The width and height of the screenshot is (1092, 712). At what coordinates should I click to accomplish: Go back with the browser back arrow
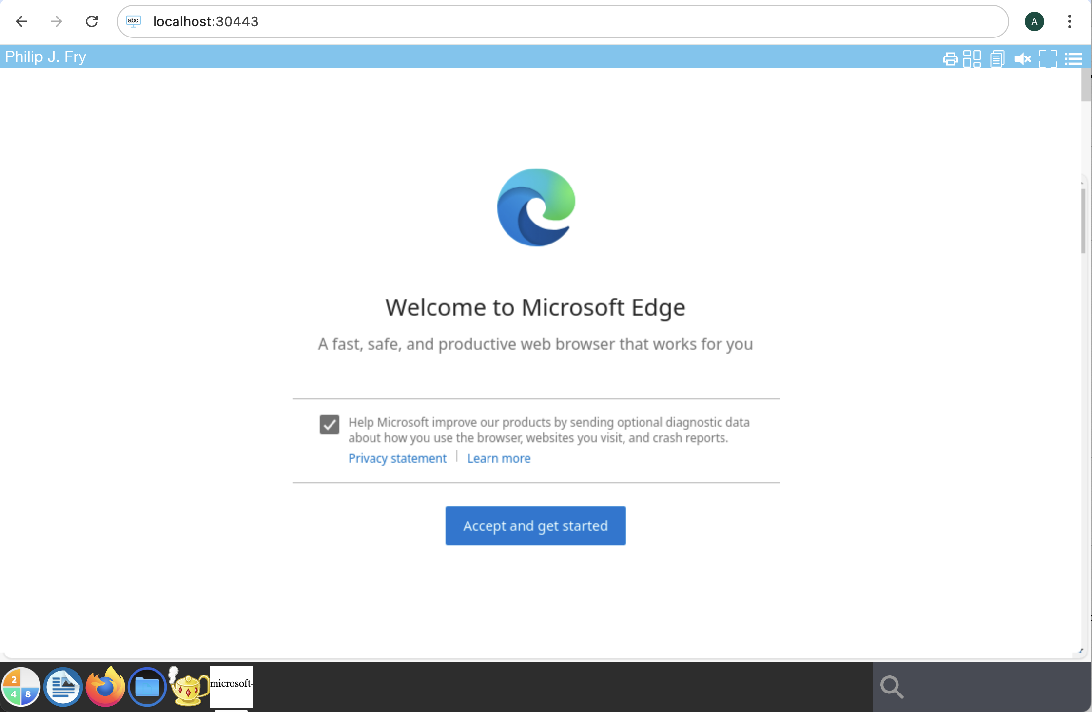[21, 21]
